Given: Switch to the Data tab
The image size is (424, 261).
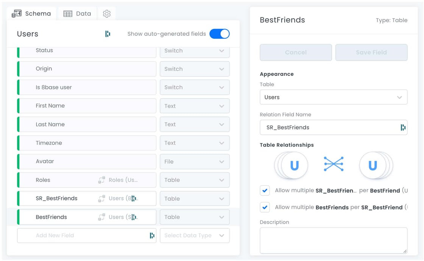Looking at the screenshot, I should click(x=77, y=14).
